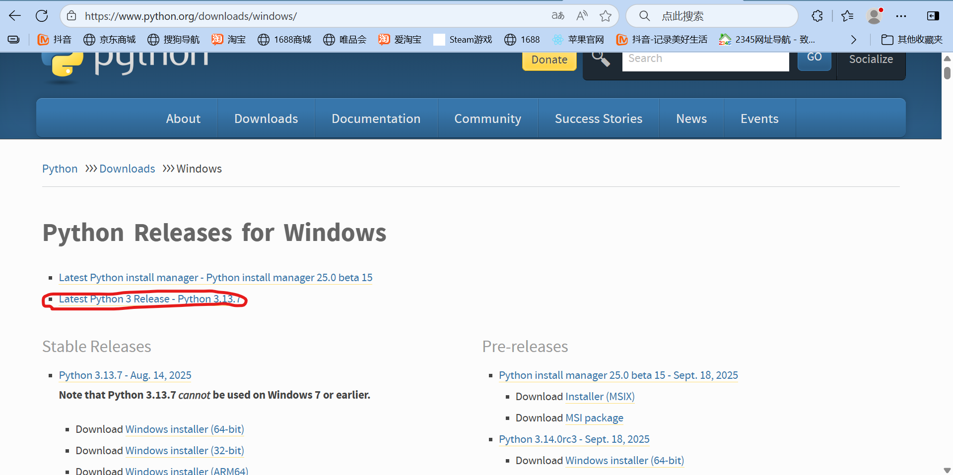The image size is (953, 475).
Task: Open the 京东商城 bookmark
Action: (110, 40)
